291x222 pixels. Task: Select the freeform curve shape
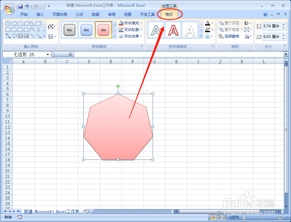coord(32,30)
